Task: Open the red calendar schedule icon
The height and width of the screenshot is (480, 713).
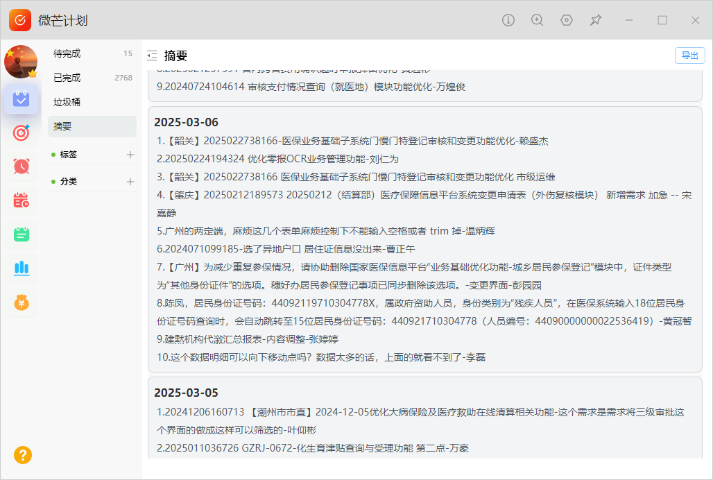Action: pyautogui.click(x=21, y=200)
